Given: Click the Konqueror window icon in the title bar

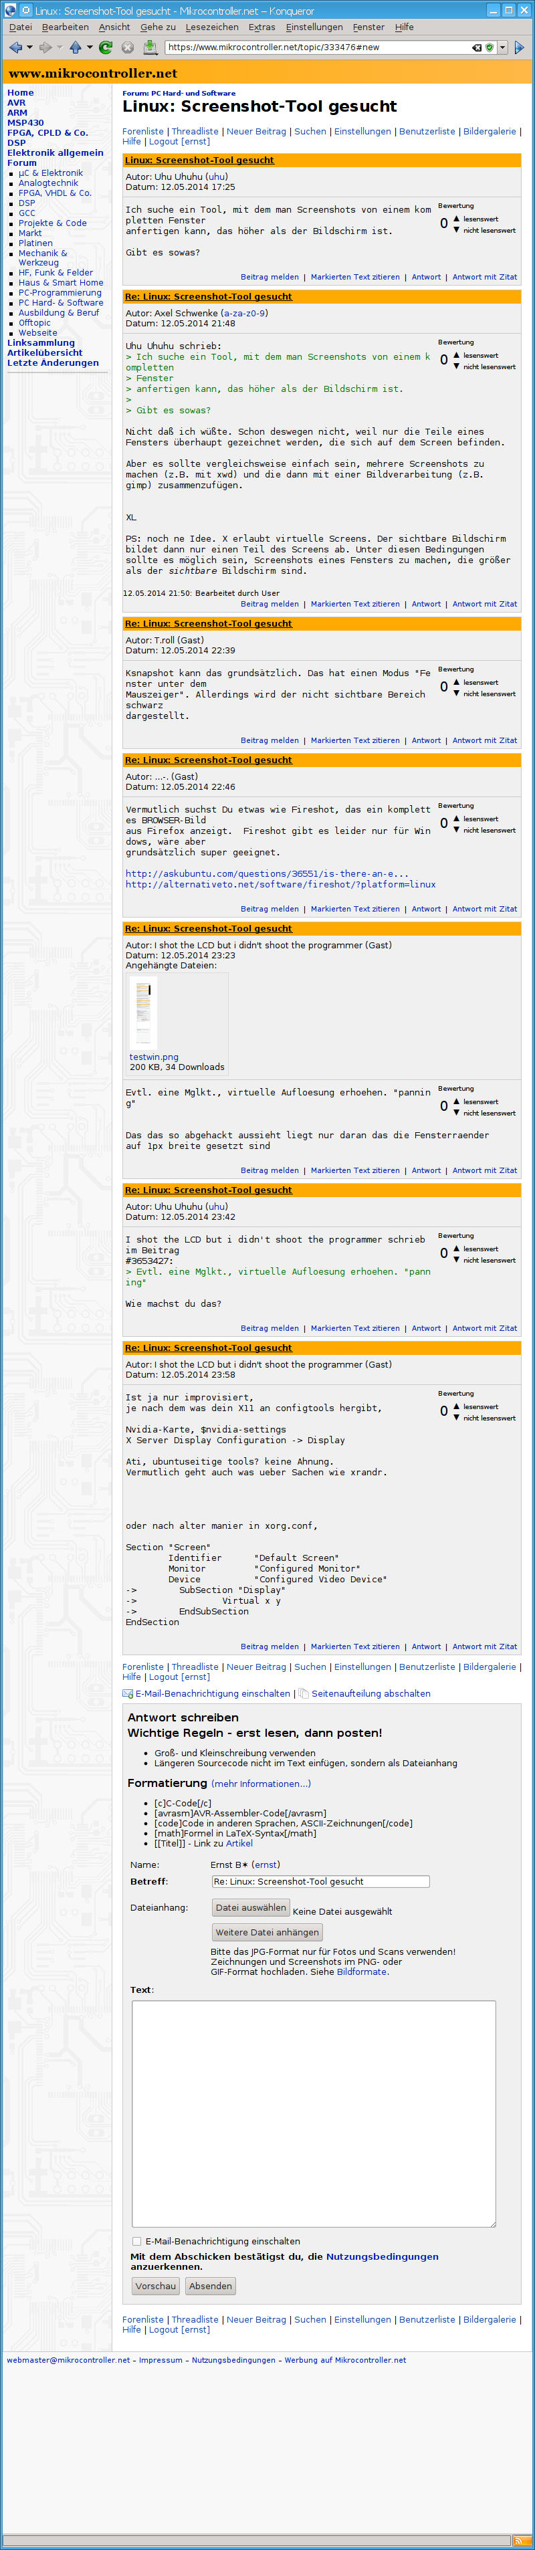Looking at the screenshot, I should pyautogui.click(x=10, y=10).
